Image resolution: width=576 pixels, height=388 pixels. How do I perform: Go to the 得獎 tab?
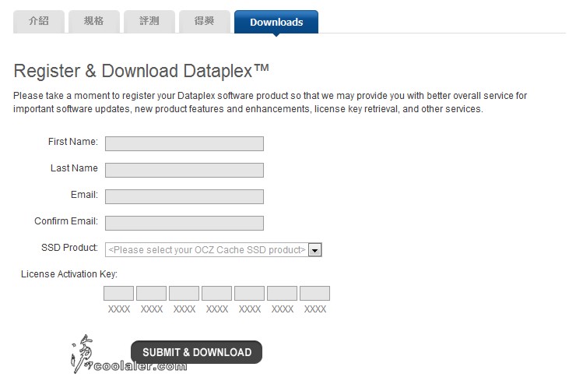(205, 21)
